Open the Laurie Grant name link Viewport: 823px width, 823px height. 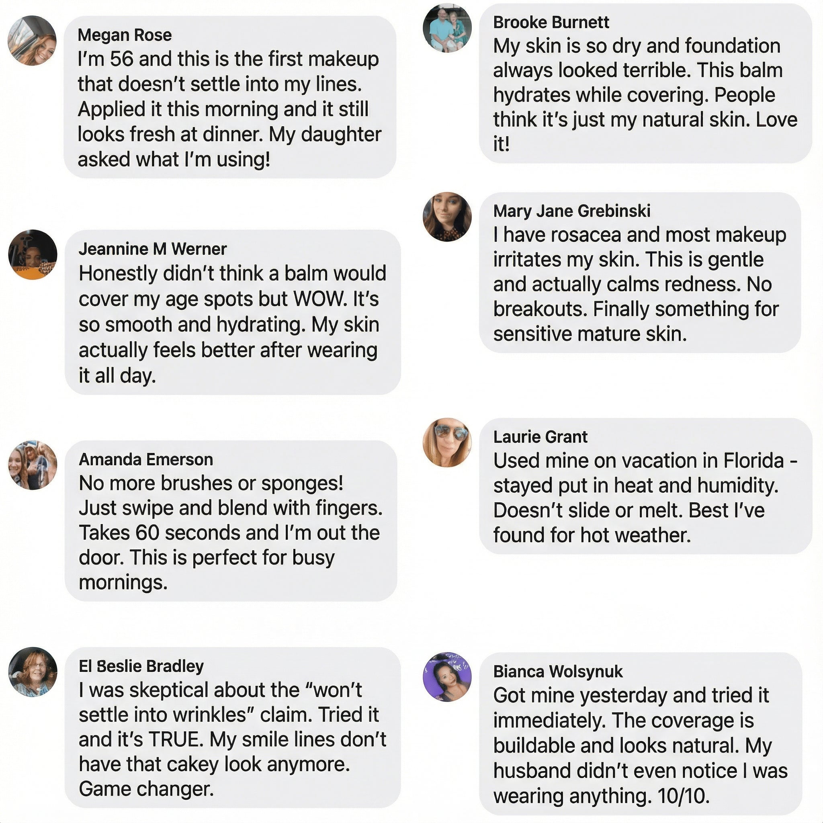point(540,437)
